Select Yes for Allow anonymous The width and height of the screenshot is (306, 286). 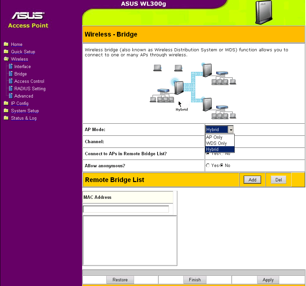click(208, 166)
